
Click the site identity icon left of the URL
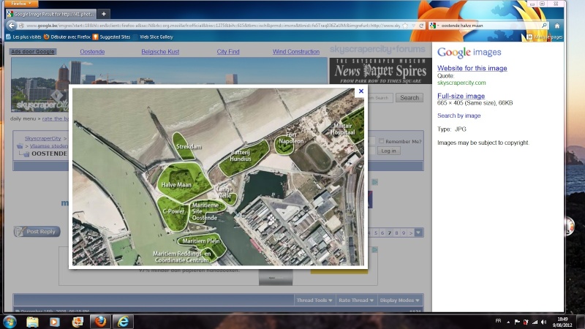[21, 26]
